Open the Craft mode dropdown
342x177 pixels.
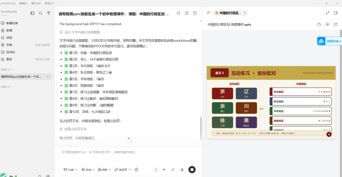(70, 170)
